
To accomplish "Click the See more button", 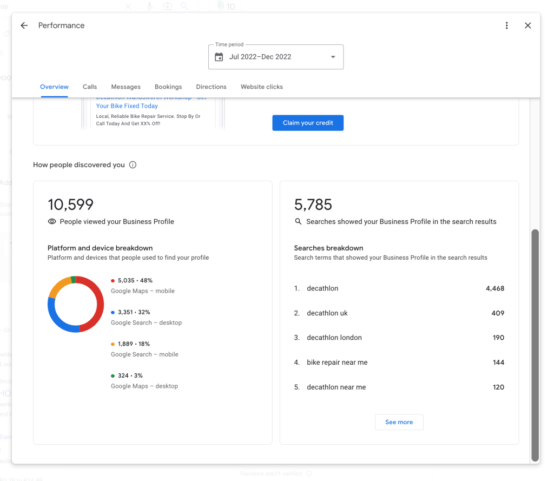I will point(399,422).
